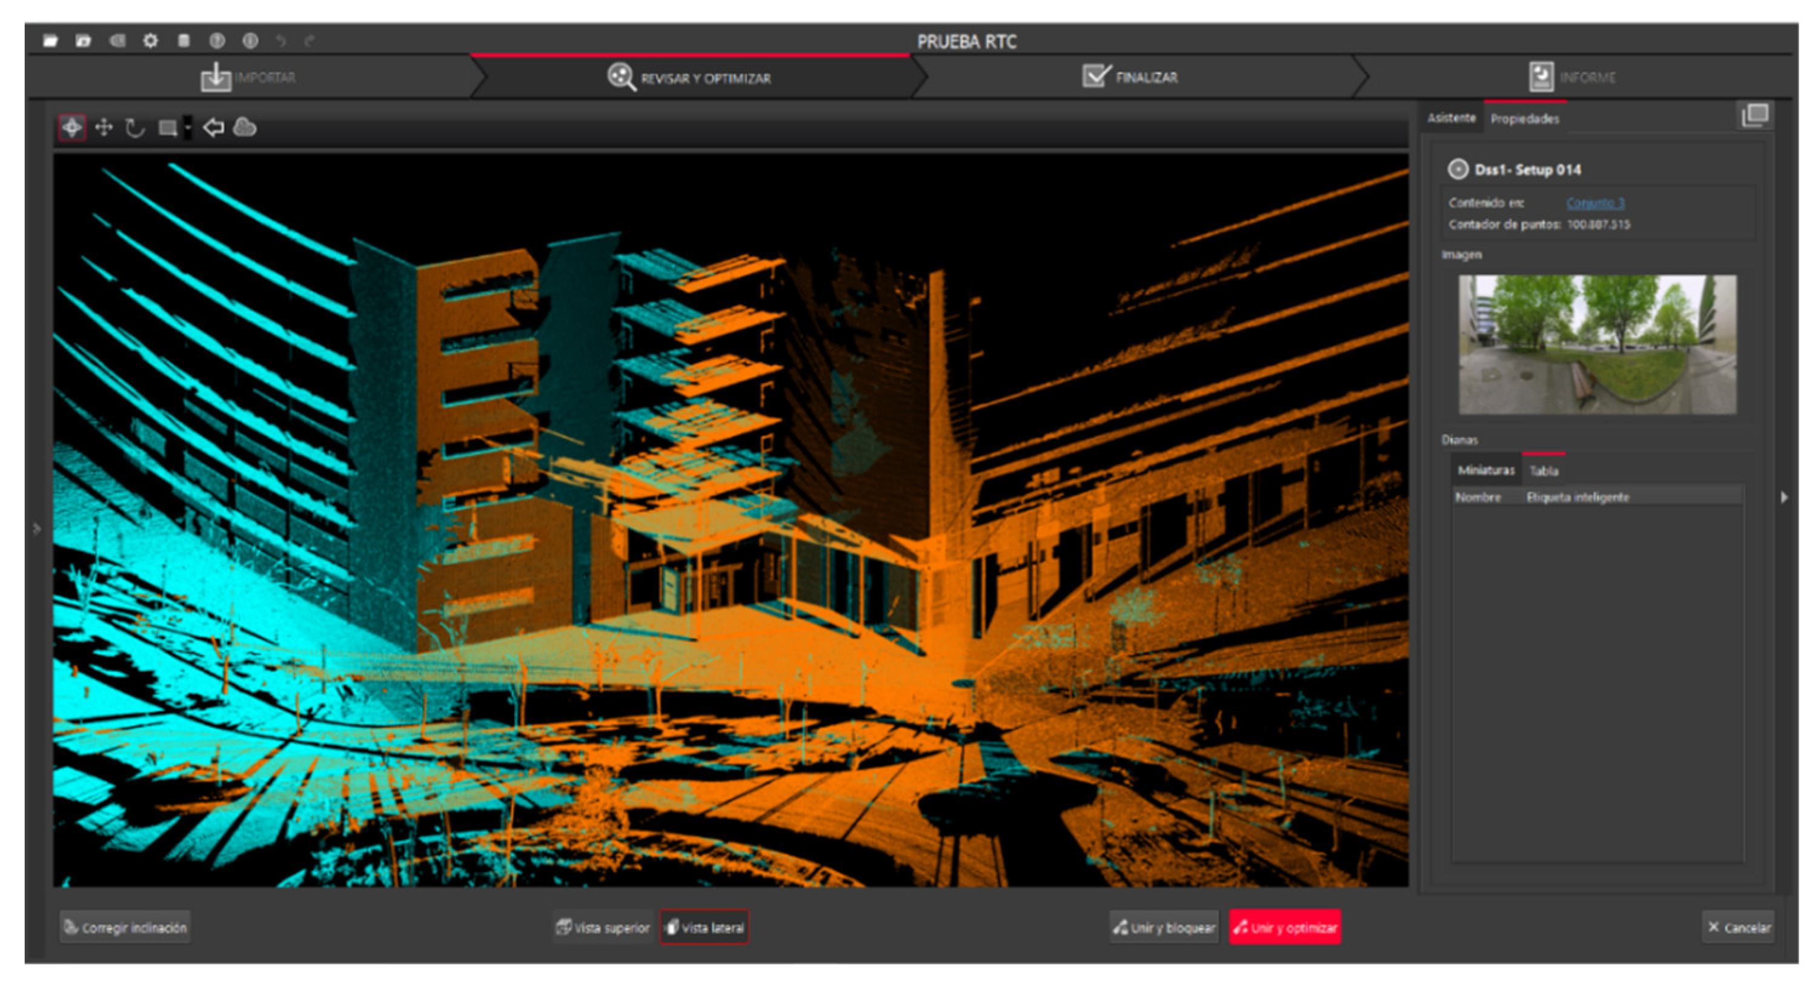Select the orbit navigation tool
This screenshot has width=1818, height=991.
72,128
